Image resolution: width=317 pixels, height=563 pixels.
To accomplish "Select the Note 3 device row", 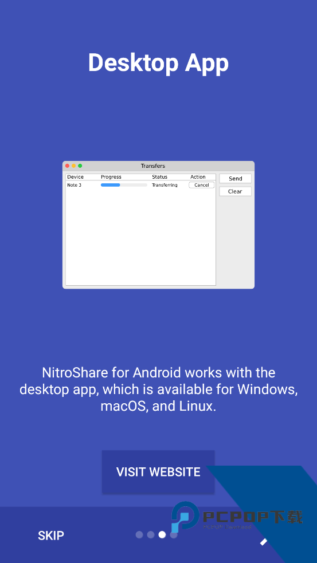I will 140,185.
